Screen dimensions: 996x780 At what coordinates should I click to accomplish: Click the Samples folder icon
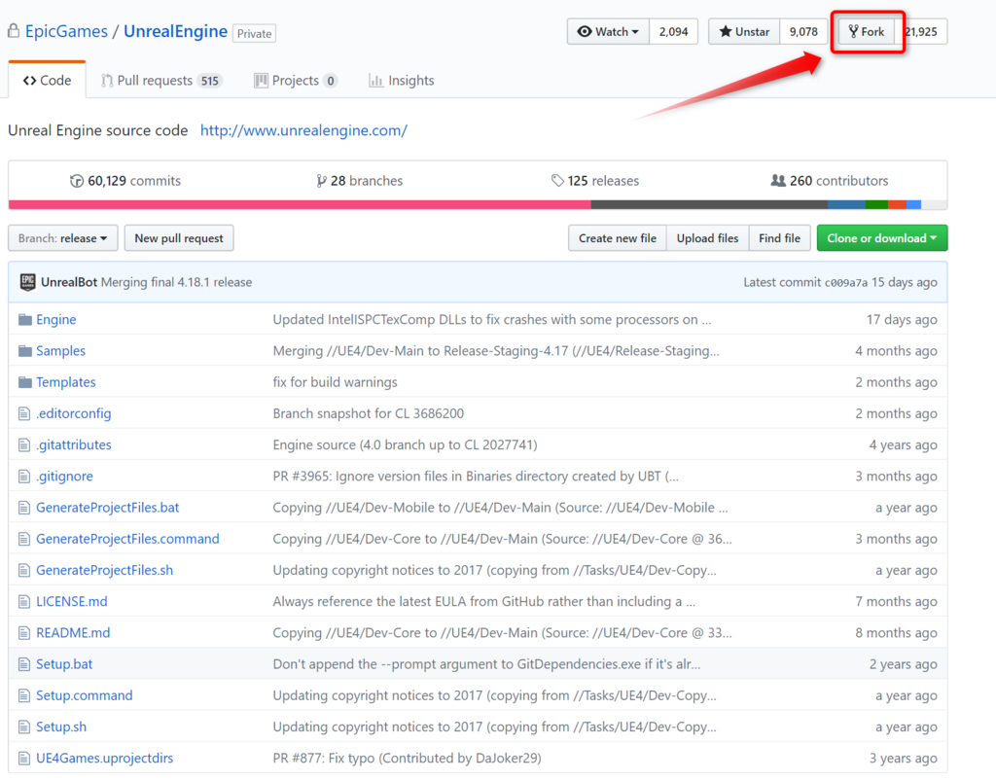tap(24, 351)
